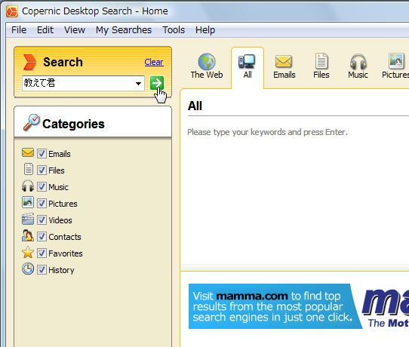Click the 'Please type your keywords' message
Screen dimensions: 409x347
pos(267,132)
